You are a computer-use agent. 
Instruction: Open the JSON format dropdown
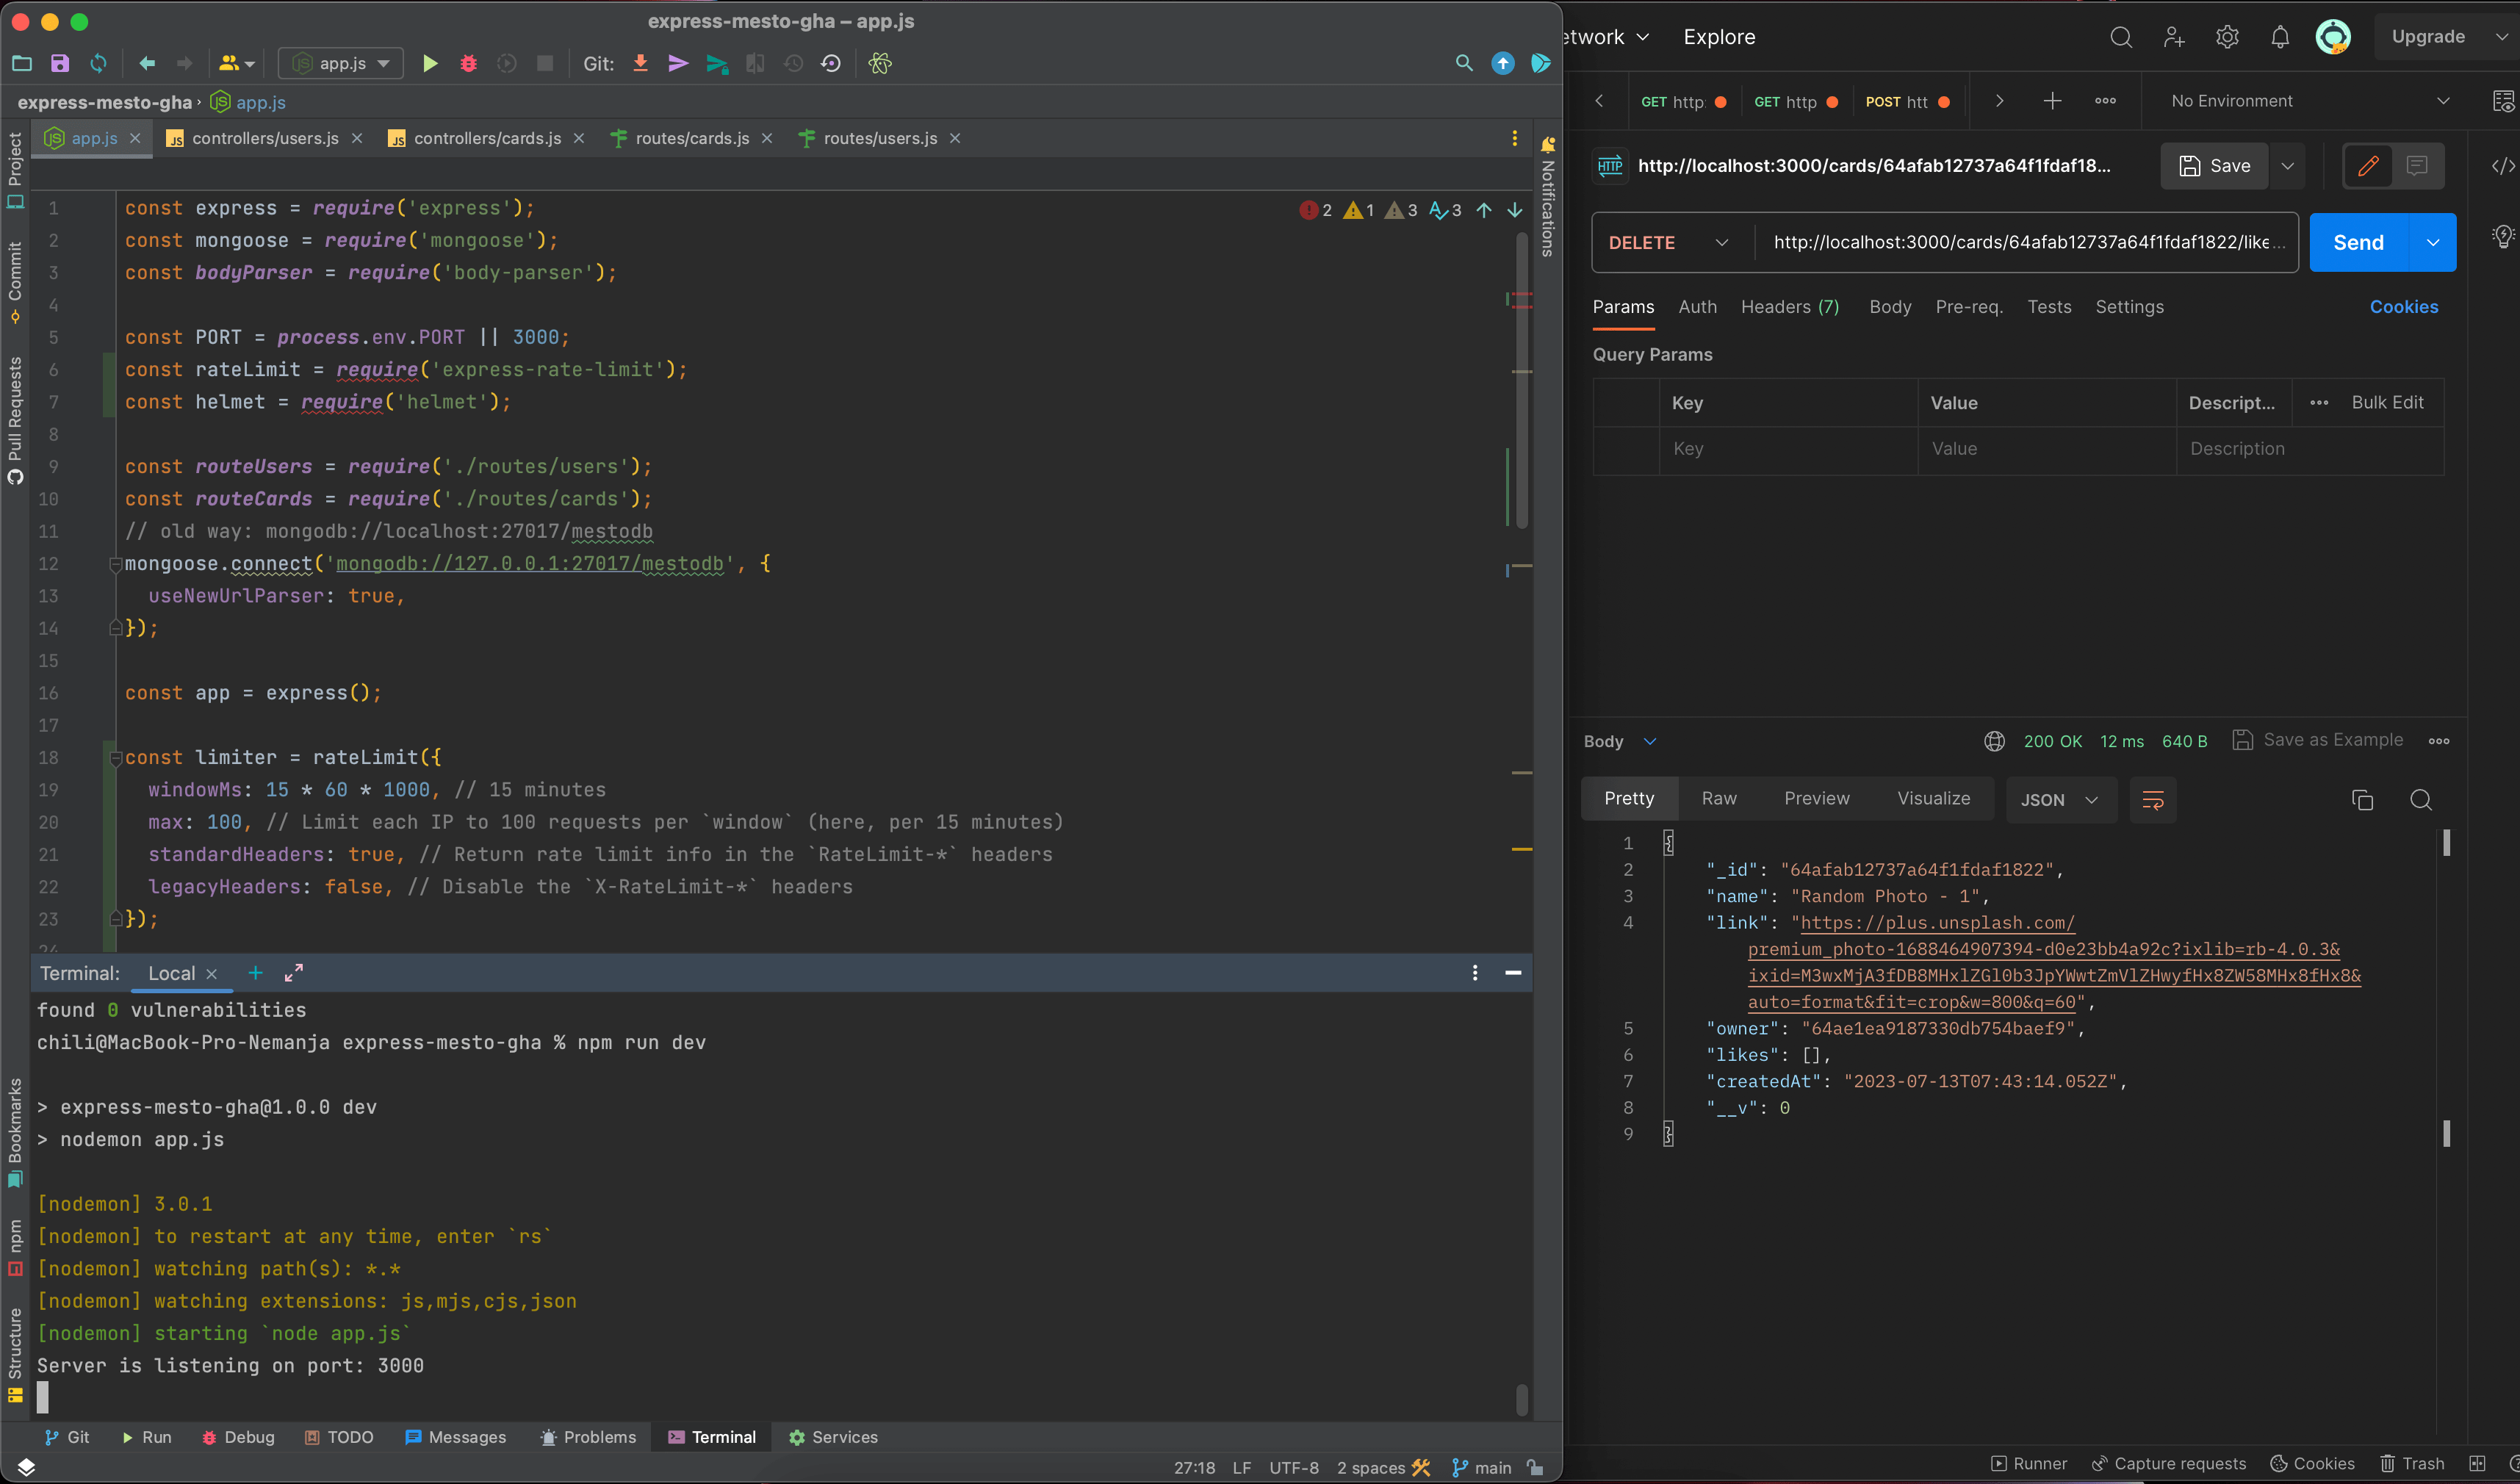point(2060,800)
